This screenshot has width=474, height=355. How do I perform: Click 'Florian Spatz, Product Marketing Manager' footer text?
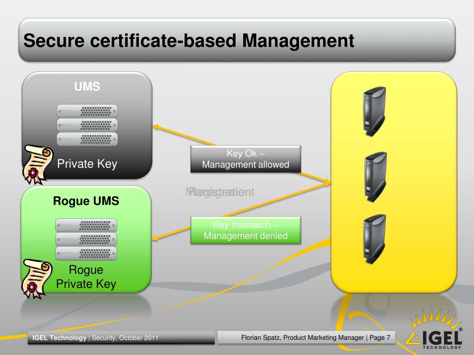(x=302, y=337)
